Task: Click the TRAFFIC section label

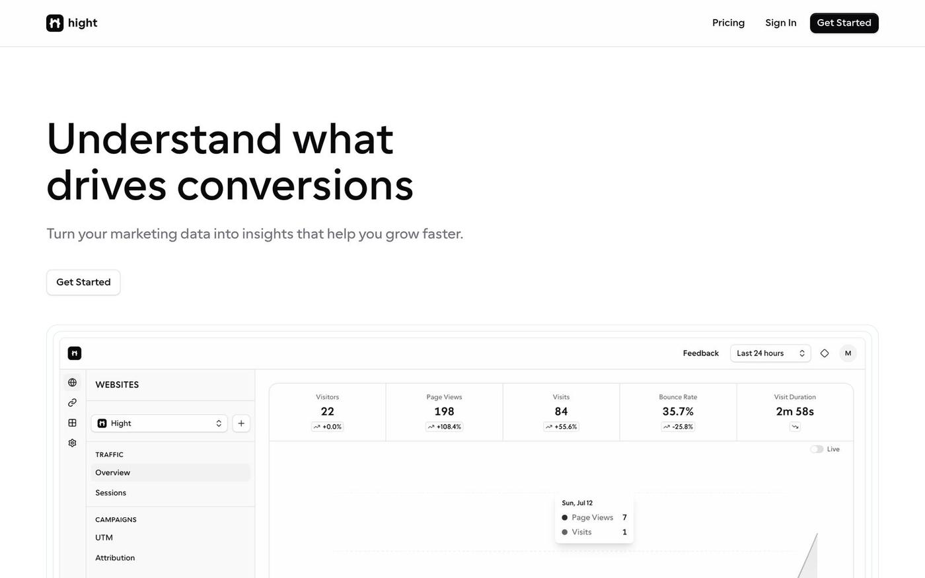Action: click(x=109, y=455)
